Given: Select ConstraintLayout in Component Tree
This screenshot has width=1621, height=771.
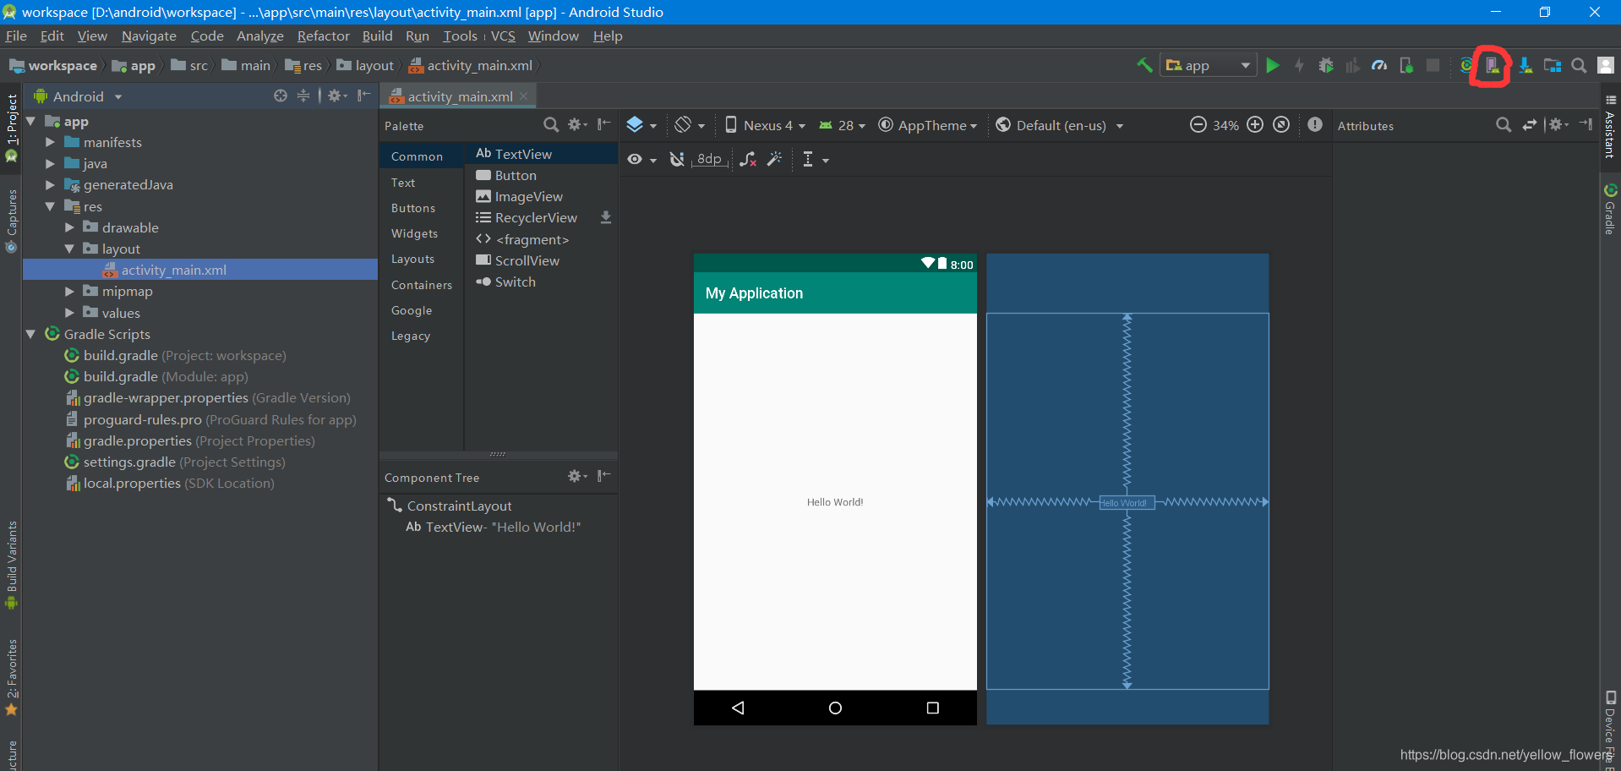Looking at the screenshot, I should point(459,506).
